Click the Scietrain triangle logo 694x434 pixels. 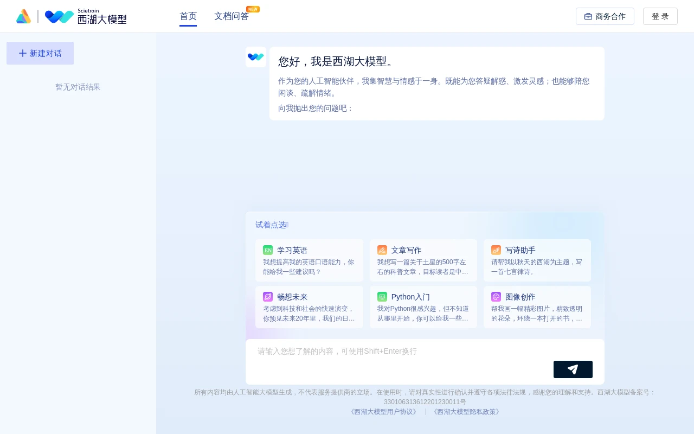point(24,16)
